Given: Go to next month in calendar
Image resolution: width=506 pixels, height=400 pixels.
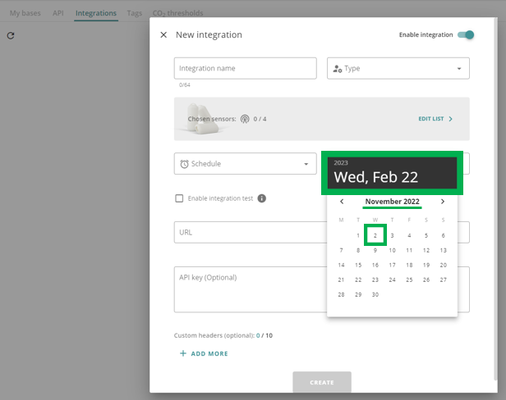Looking at the screenshot, I should pos(443,202).
